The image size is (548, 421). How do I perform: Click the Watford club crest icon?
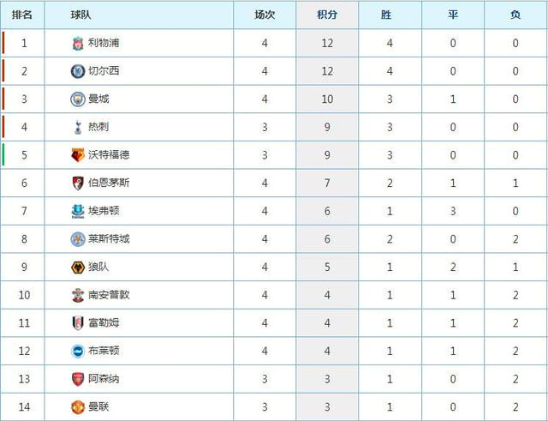coord(78,155)
